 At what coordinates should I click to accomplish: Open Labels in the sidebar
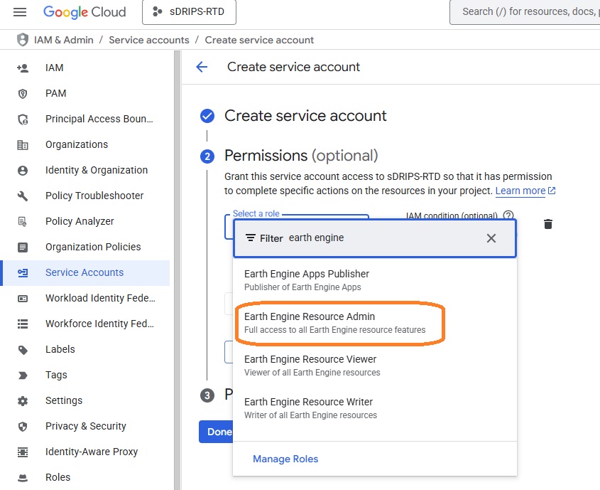pyautogui.click(x=60, y=349)
